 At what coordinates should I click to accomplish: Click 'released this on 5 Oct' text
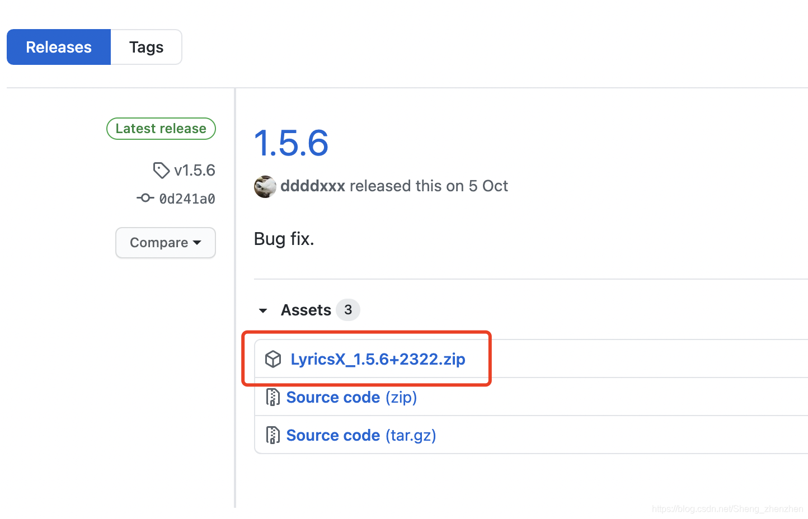tap(429, 186)
